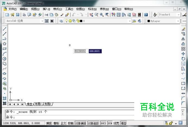
Task: Expand the AutoCAD 经典 workspace dropdown
Action: point(42,21)
